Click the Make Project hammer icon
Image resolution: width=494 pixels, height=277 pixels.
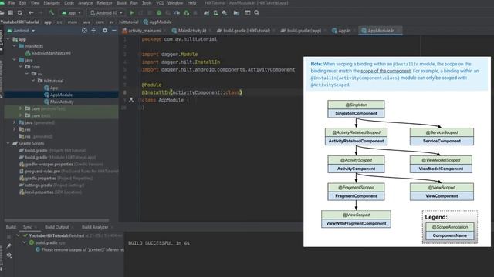click(x=52, y=13)
